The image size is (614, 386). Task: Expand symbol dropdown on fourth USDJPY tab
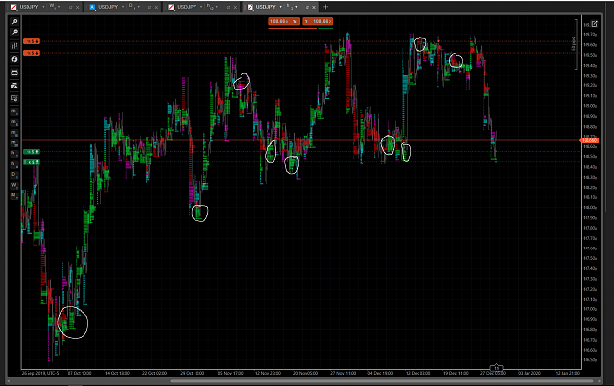click(x=280, y=7)
